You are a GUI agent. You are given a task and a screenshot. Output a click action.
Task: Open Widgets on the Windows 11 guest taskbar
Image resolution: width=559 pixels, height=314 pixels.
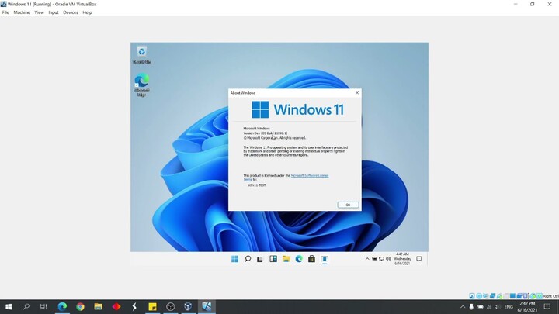tap(273, 259)
